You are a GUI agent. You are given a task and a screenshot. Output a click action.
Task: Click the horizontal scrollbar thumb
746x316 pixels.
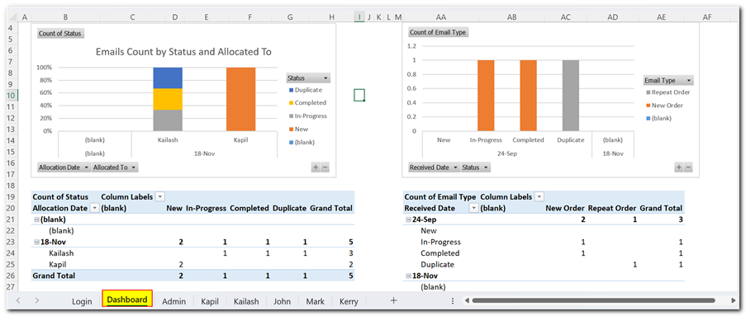(x=593, y=300)
